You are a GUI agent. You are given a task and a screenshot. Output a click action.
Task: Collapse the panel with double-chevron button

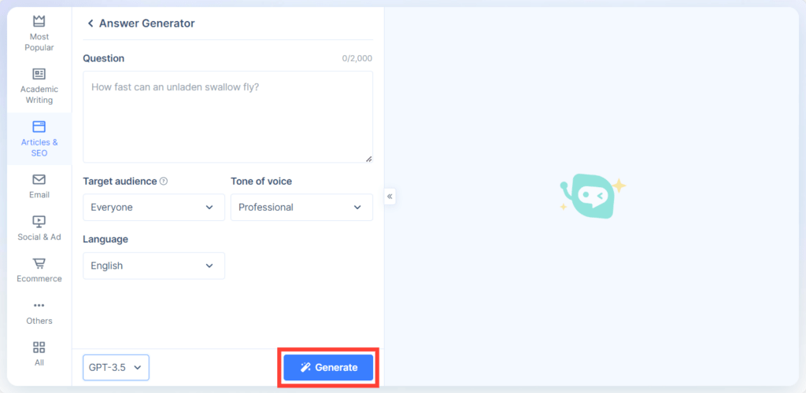(x=390, y=196)
